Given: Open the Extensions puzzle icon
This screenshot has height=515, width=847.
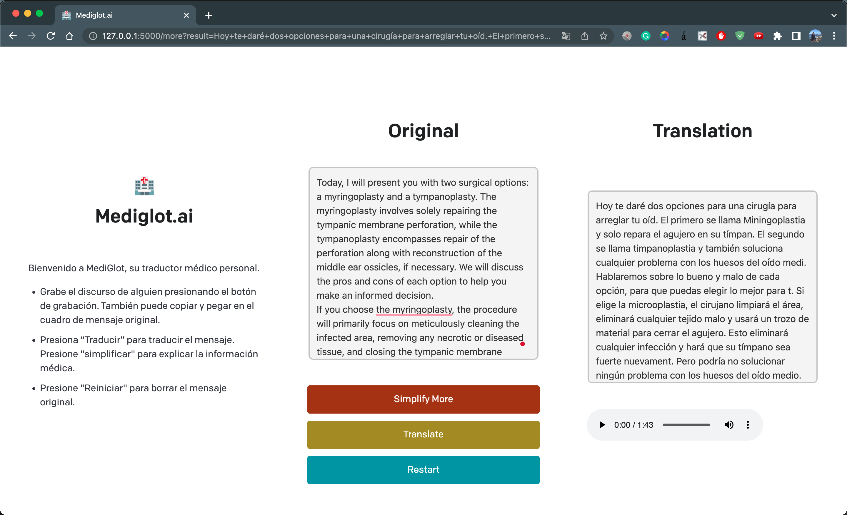Looking at the screenshot, I should click(777, 36).
